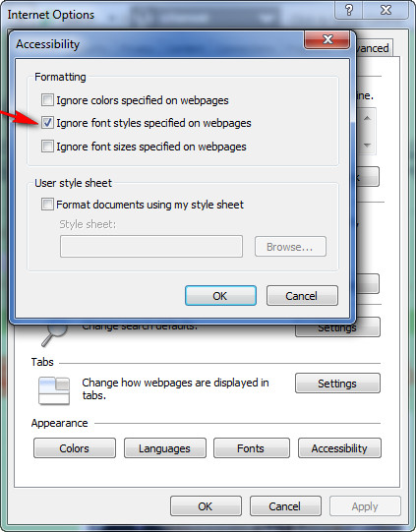Enable Ignore colors specified on webpages
This screenshot has height=532, width=416.
pyautogui.click(x=47, y=100)
